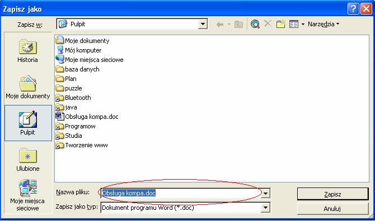Click the Back arrow toolbar icon
Viewport: 375px width, 221px height.
pos(220,24)
